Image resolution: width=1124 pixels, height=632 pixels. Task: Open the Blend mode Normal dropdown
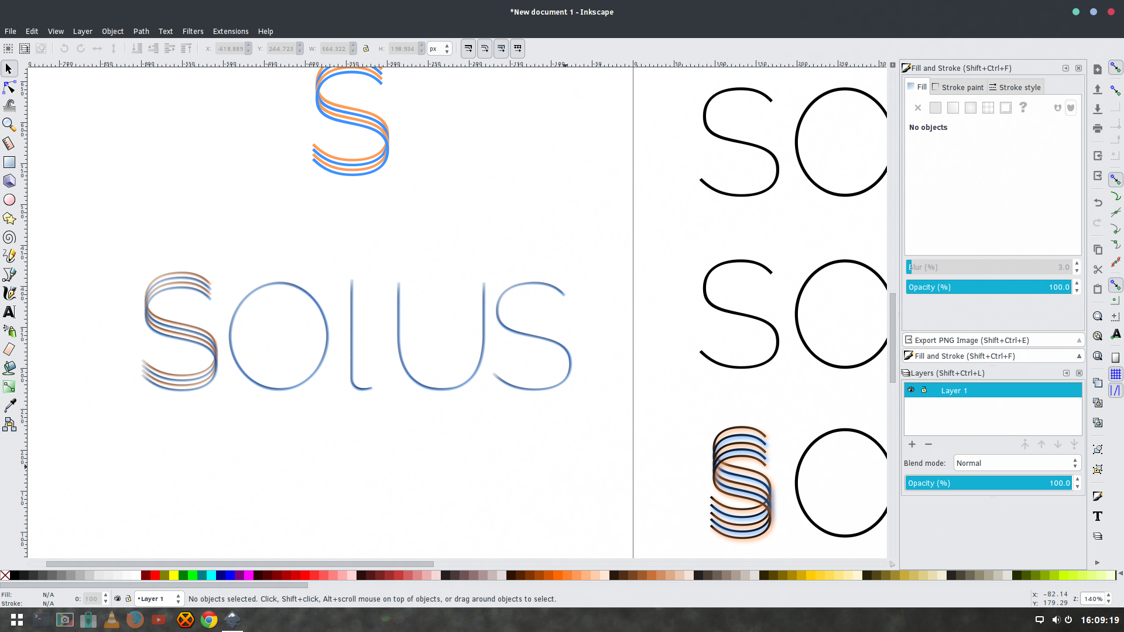pos(1017,463)
